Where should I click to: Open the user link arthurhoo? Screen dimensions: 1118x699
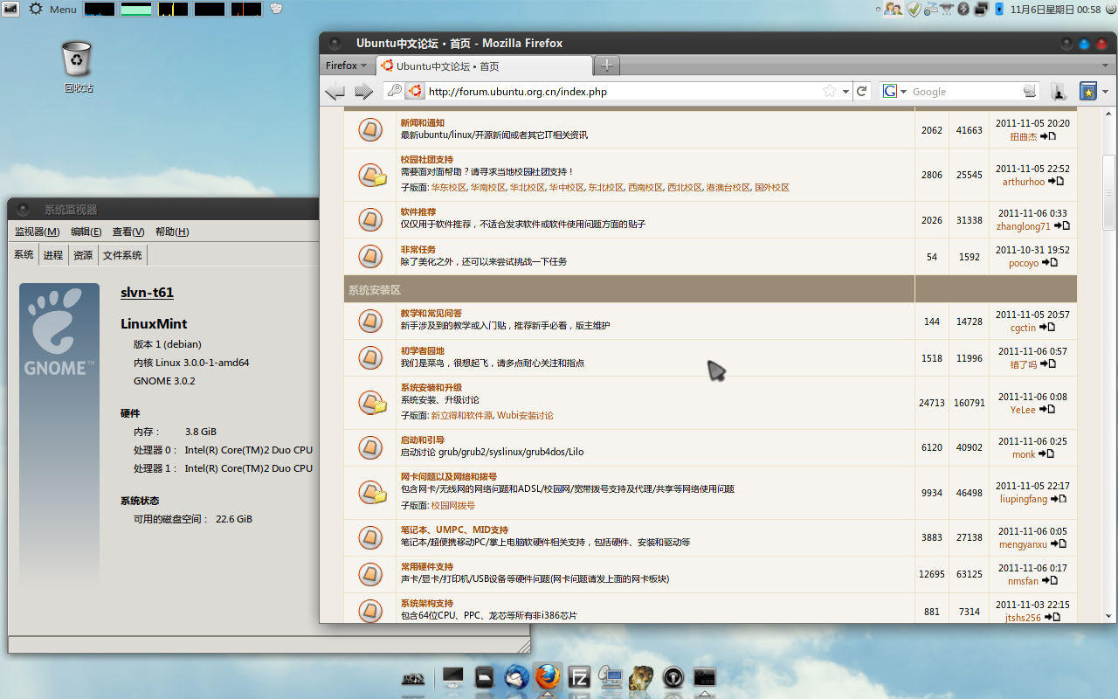(x=1024, y=182)
